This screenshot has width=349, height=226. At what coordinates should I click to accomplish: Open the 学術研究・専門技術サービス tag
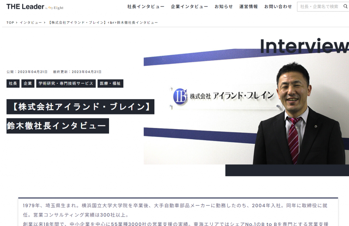point(66,83)
